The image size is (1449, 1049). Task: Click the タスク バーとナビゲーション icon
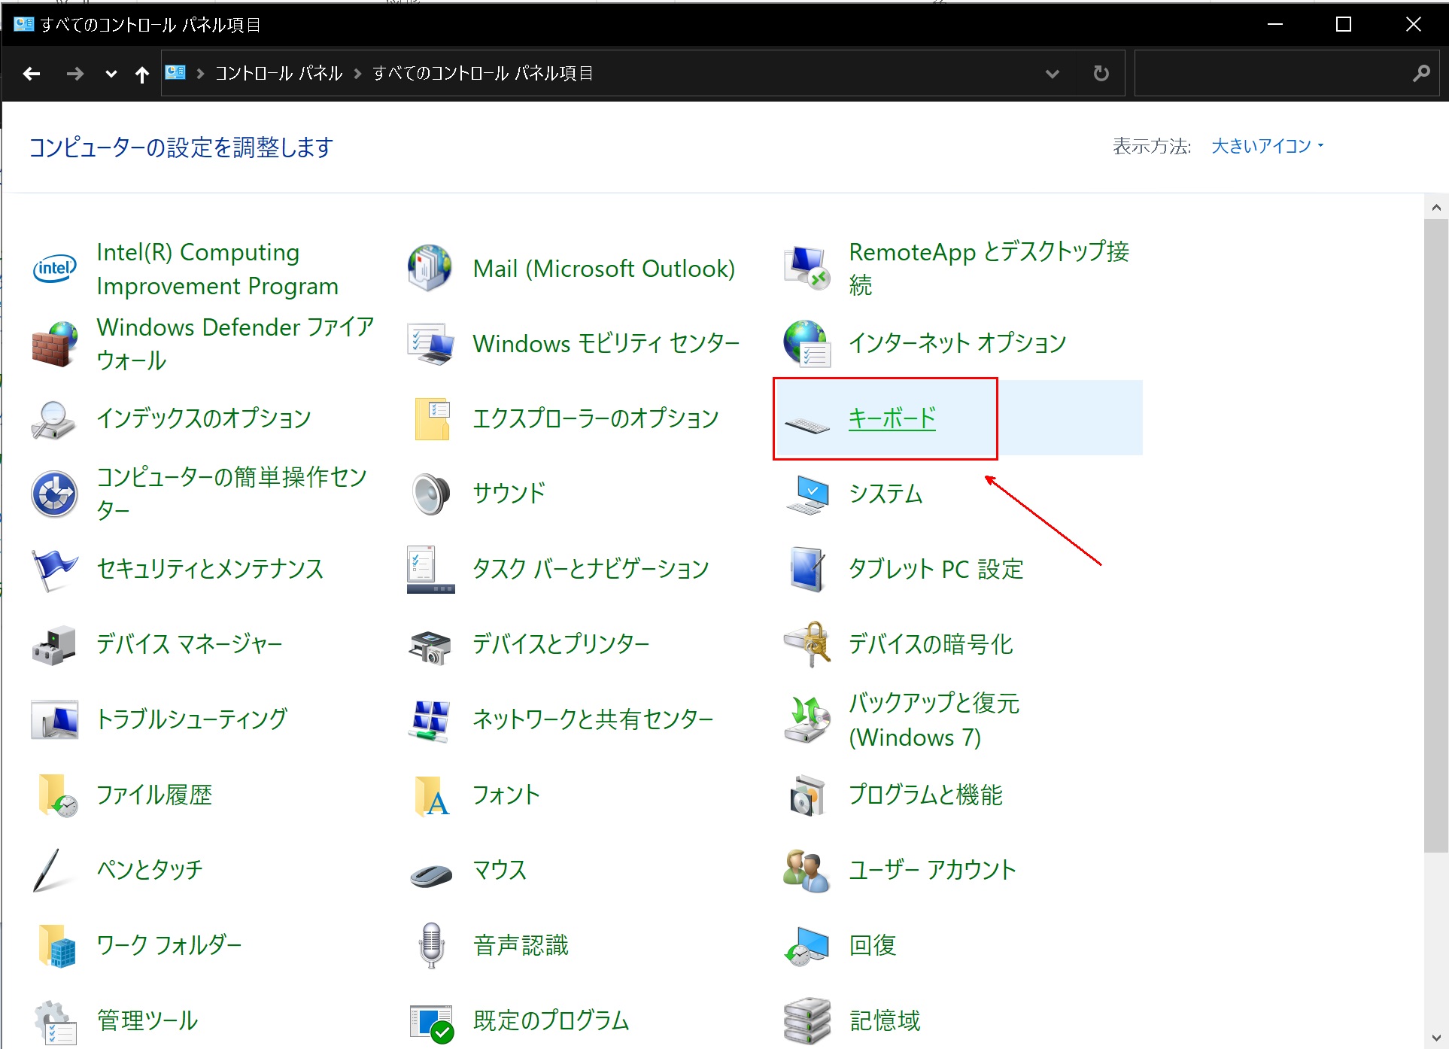coord(430,570)
